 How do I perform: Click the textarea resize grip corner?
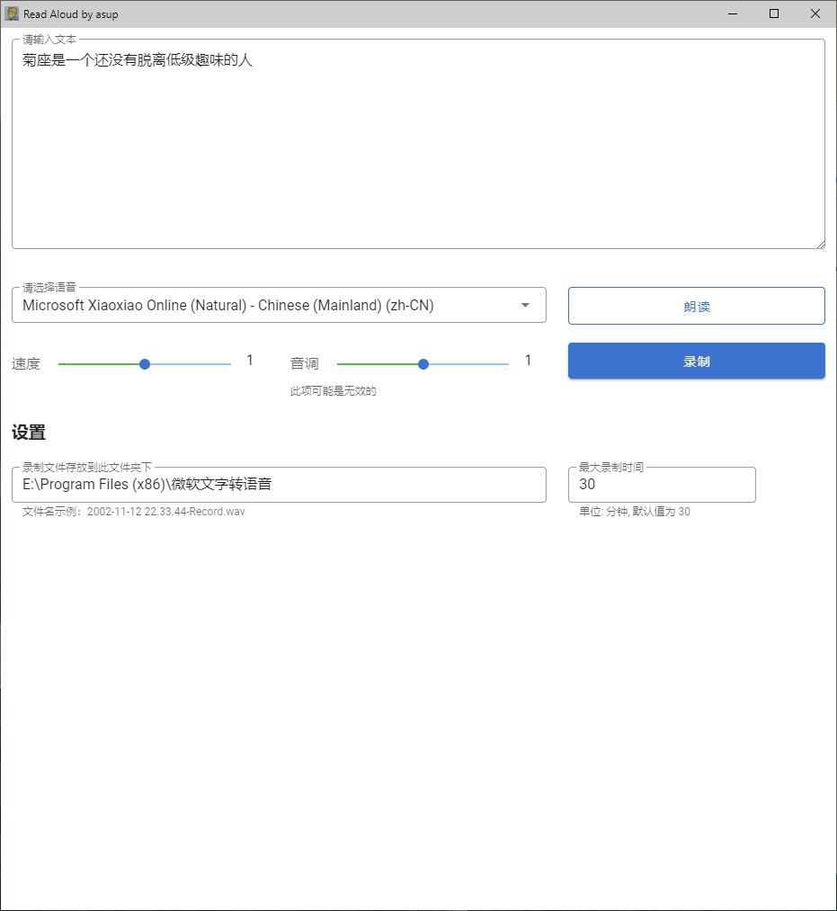click(x=820, y=245)
